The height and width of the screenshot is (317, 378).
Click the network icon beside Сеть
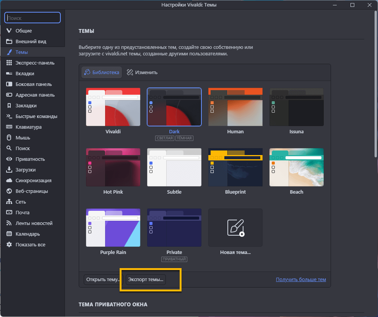[9, 202]
